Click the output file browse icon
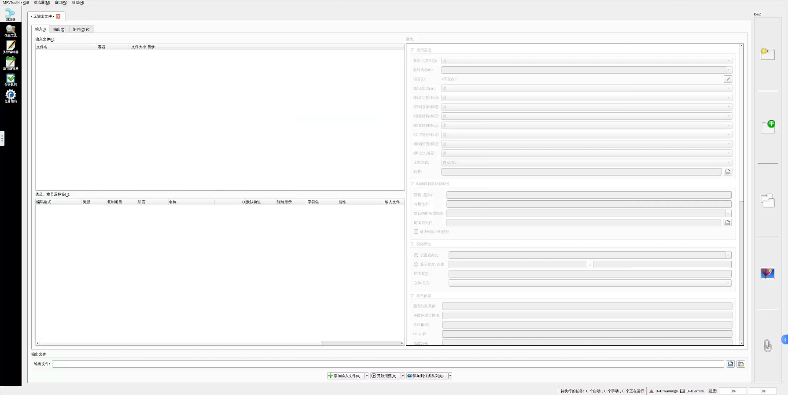This screenshot has width=788, height=395. (x=730, y=364)
